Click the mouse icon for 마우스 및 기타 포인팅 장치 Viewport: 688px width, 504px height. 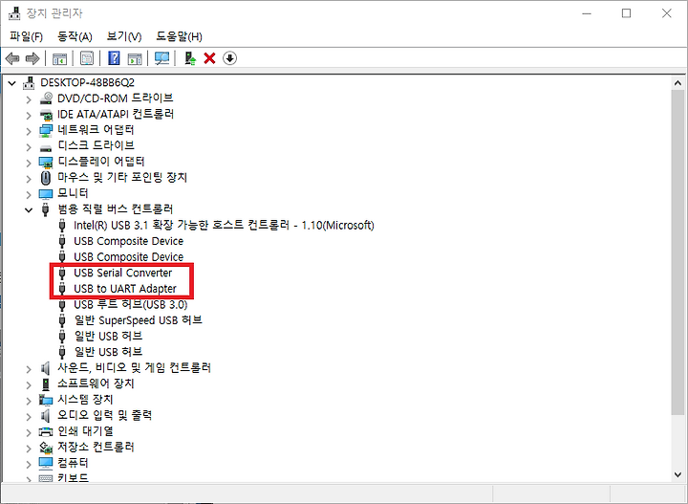click(x=46, y=178)
